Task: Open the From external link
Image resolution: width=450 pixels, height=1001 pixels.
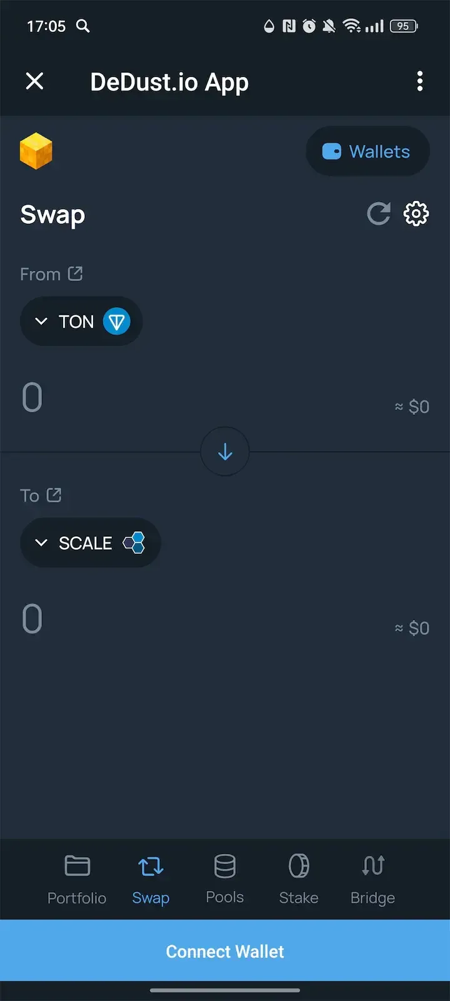Action: click(75, 273)
